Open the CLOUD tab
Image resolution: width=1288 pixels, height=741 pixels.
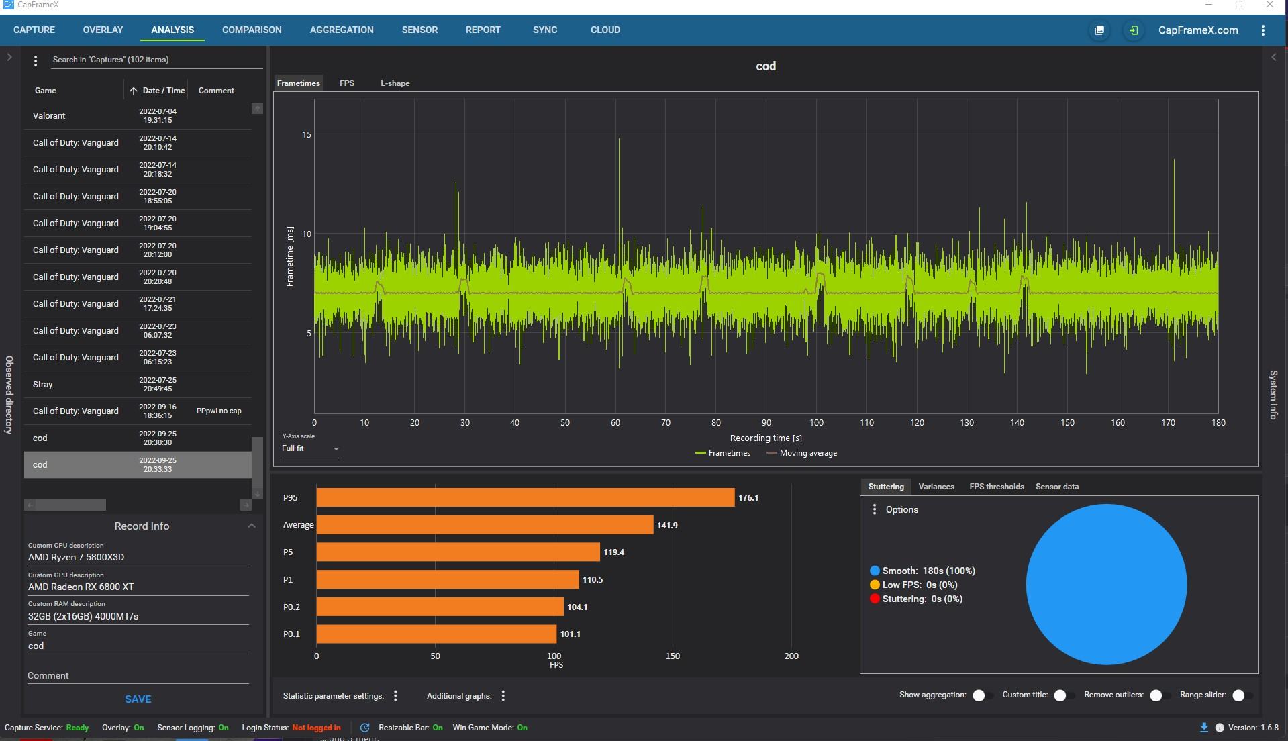click(605, 30)
